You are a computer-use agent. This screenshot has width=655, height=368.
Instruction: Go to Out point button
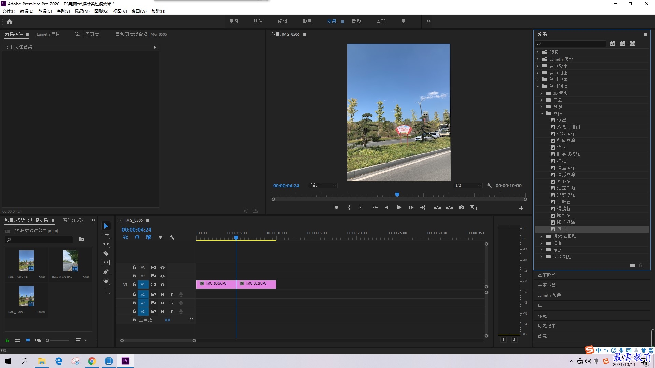[x=423, y=208]
